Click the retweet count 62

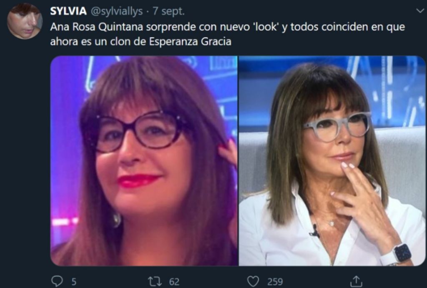tap(174, 281)
